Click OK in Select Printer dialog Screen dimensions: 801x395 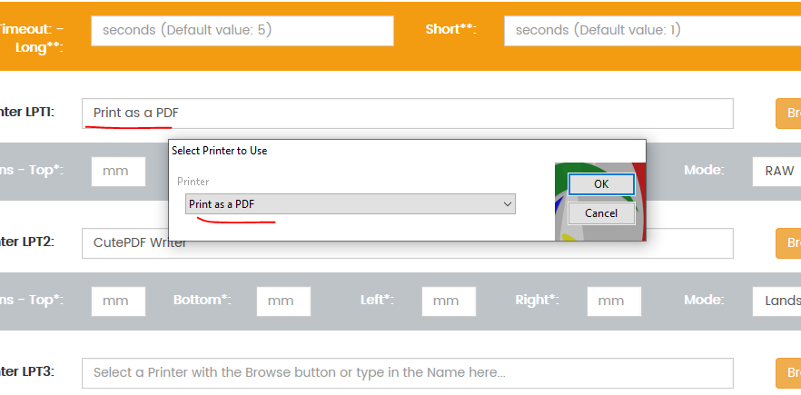(x=601, y=184)
